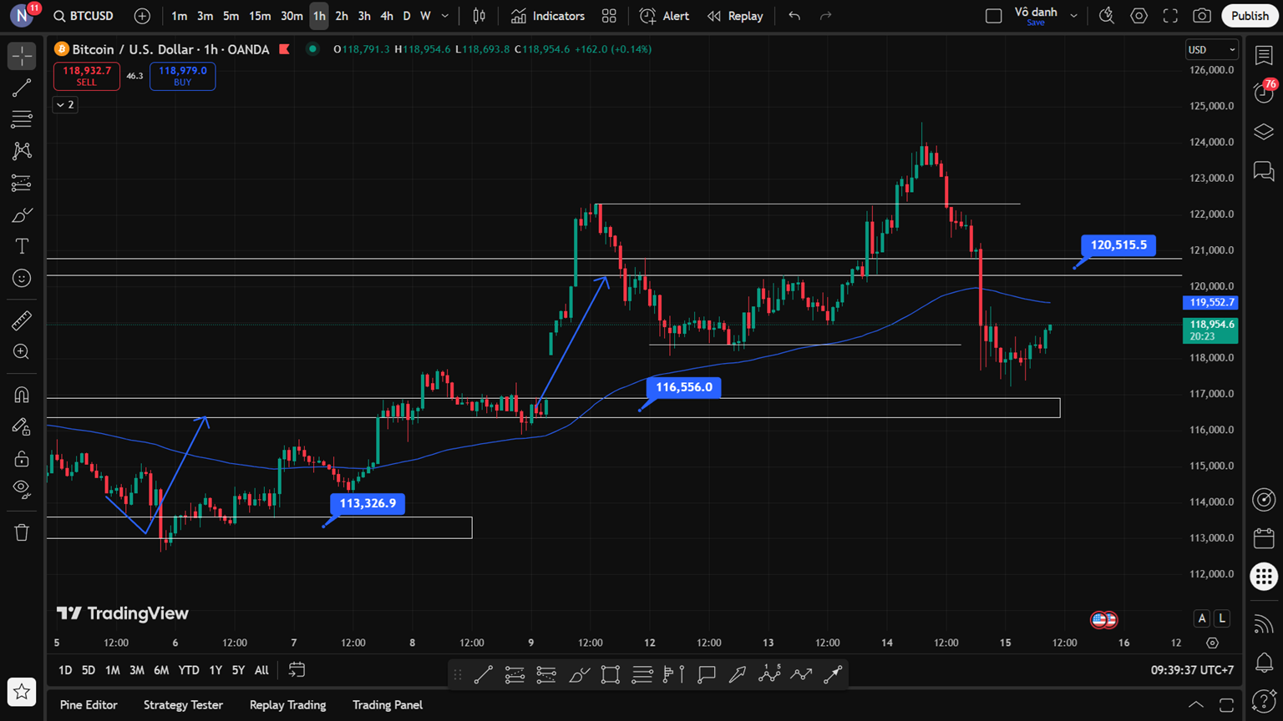Open time axis settings gear

(1212, 643)
